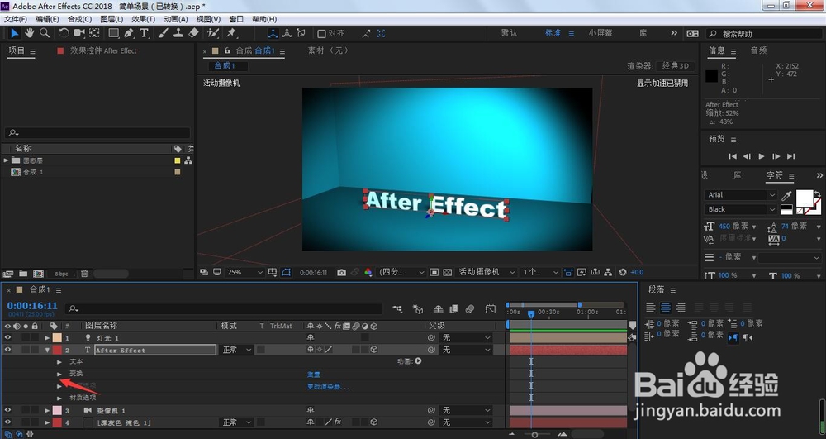Switch to the 效果控件 After Effect tab
This screenshot has width=826, height=439.
click(x=103, y=50)
